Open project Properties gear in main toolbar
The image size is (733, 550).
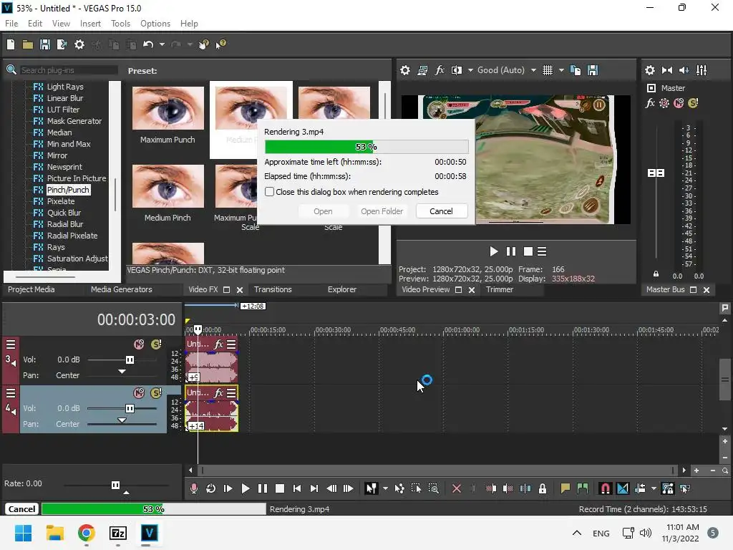point(79,44)
